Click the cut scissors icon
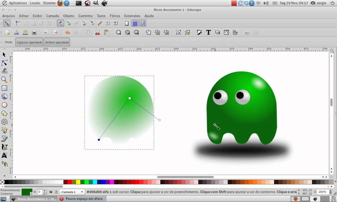 97,33
